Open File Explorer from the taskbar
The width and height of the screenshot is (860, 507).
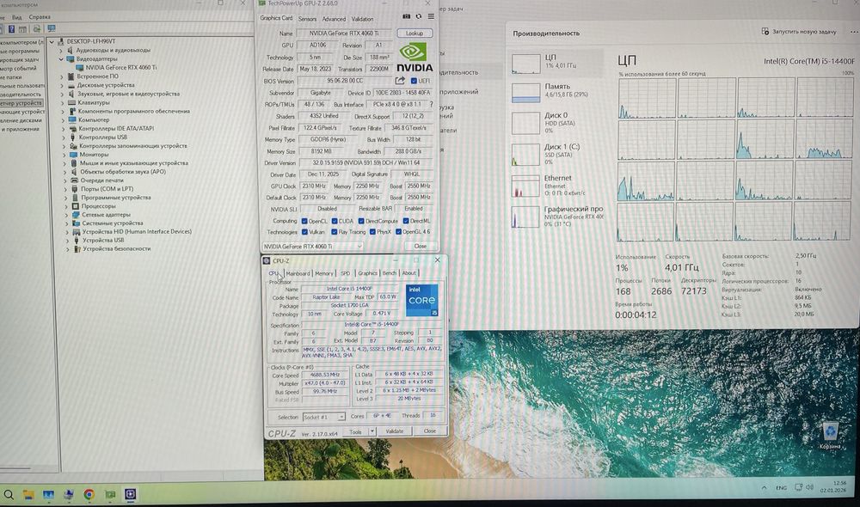pyautogui.click(x=28, y=494)
